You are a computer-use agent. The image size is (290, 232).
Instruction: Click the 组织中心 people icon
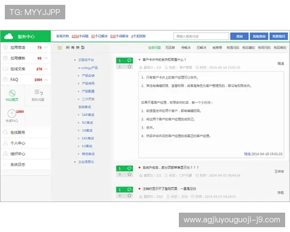(5, 154)
